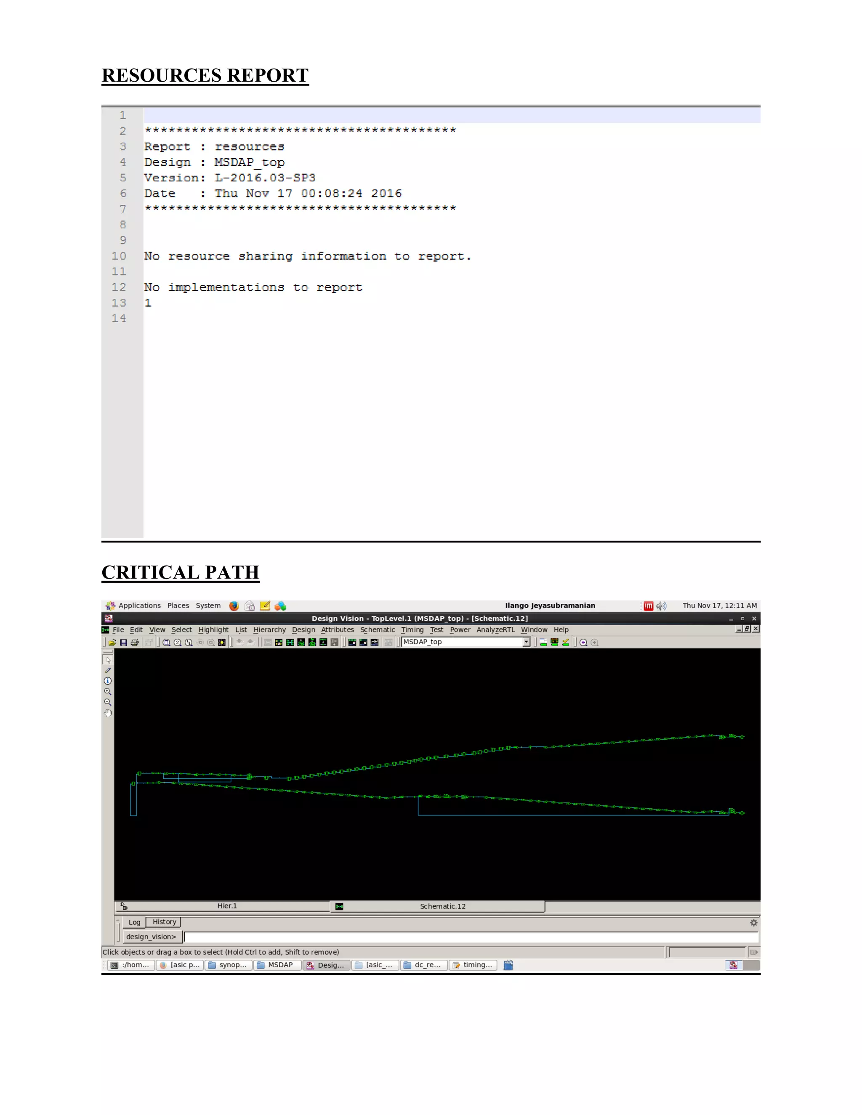Open the console settings gear icon
This screenshot has width=862, height=1115.
(x=754, y=923)
